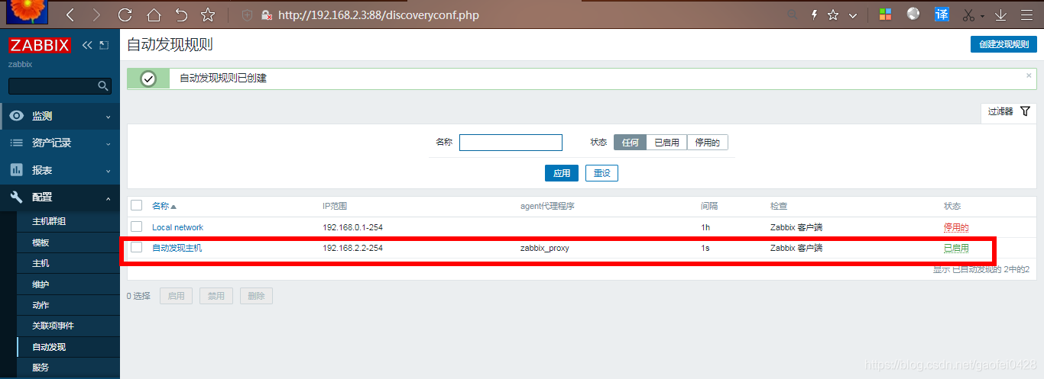
Task: Click the colorful apps grid icon
Action: 885,14
